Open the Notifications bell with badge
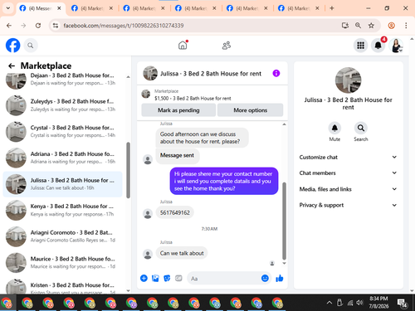The width and height of the screenshot is (415, 311). pyautogui.click(x=378, y=45)
